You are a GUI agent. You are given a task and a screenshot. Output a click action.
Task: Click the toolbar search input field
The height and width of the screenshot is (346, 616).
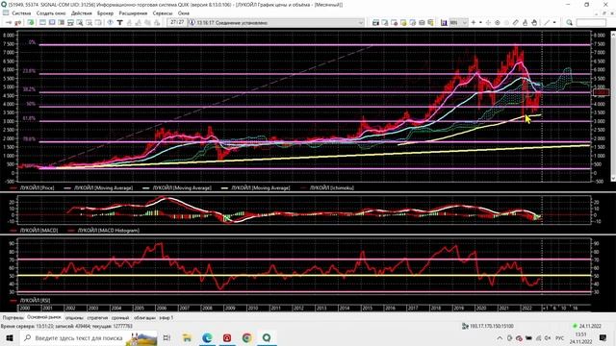(x=591, y=23)
